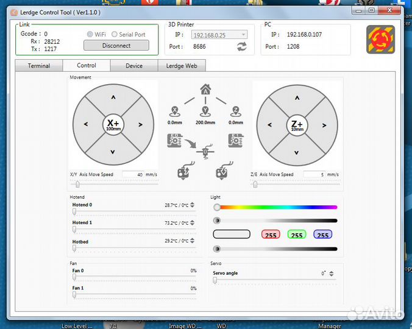Click the Hotend 1 temperature slider

pos(134,230)
